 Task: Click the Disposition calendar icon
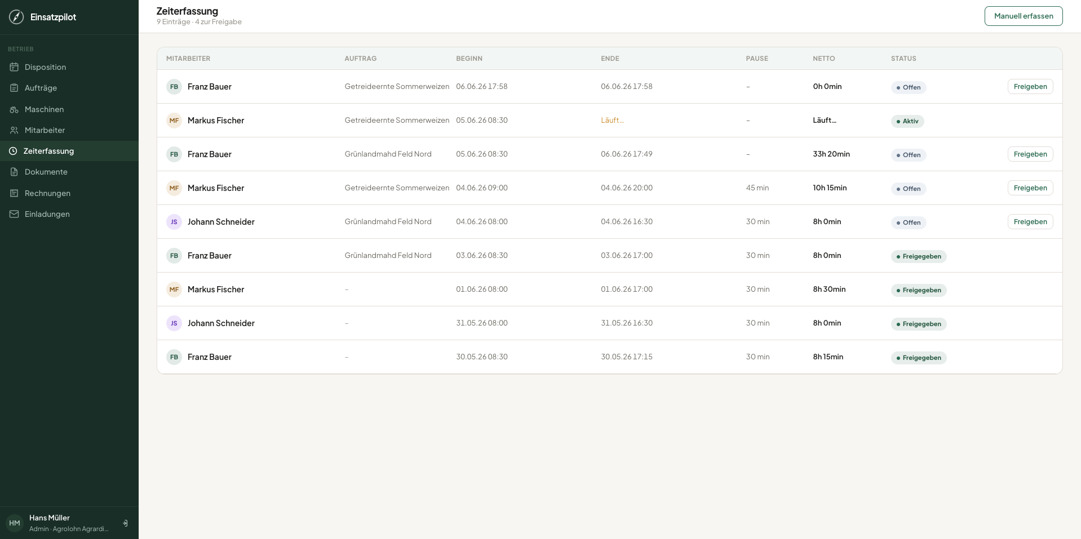[x=14, y=67]
